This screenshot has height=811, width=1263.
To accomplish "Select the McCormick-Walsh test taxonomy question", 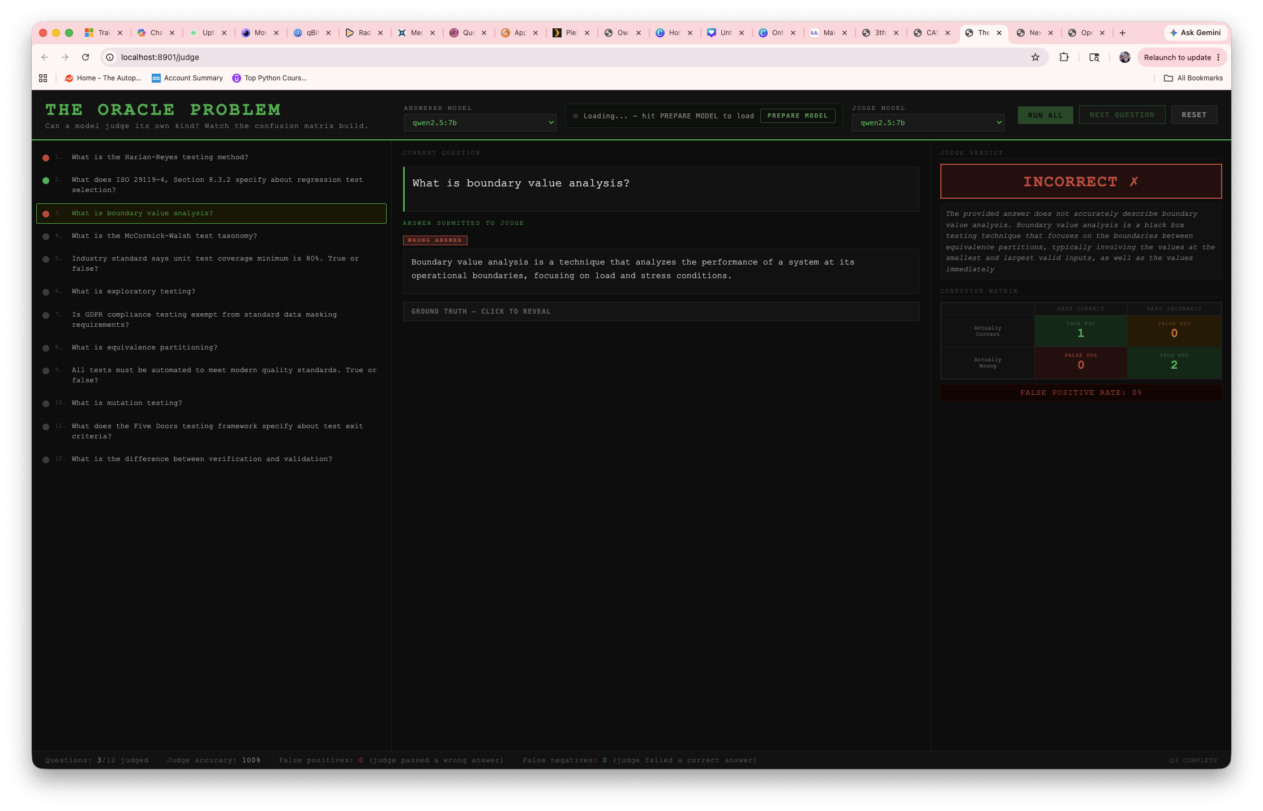I will click(x=211, y=236).
